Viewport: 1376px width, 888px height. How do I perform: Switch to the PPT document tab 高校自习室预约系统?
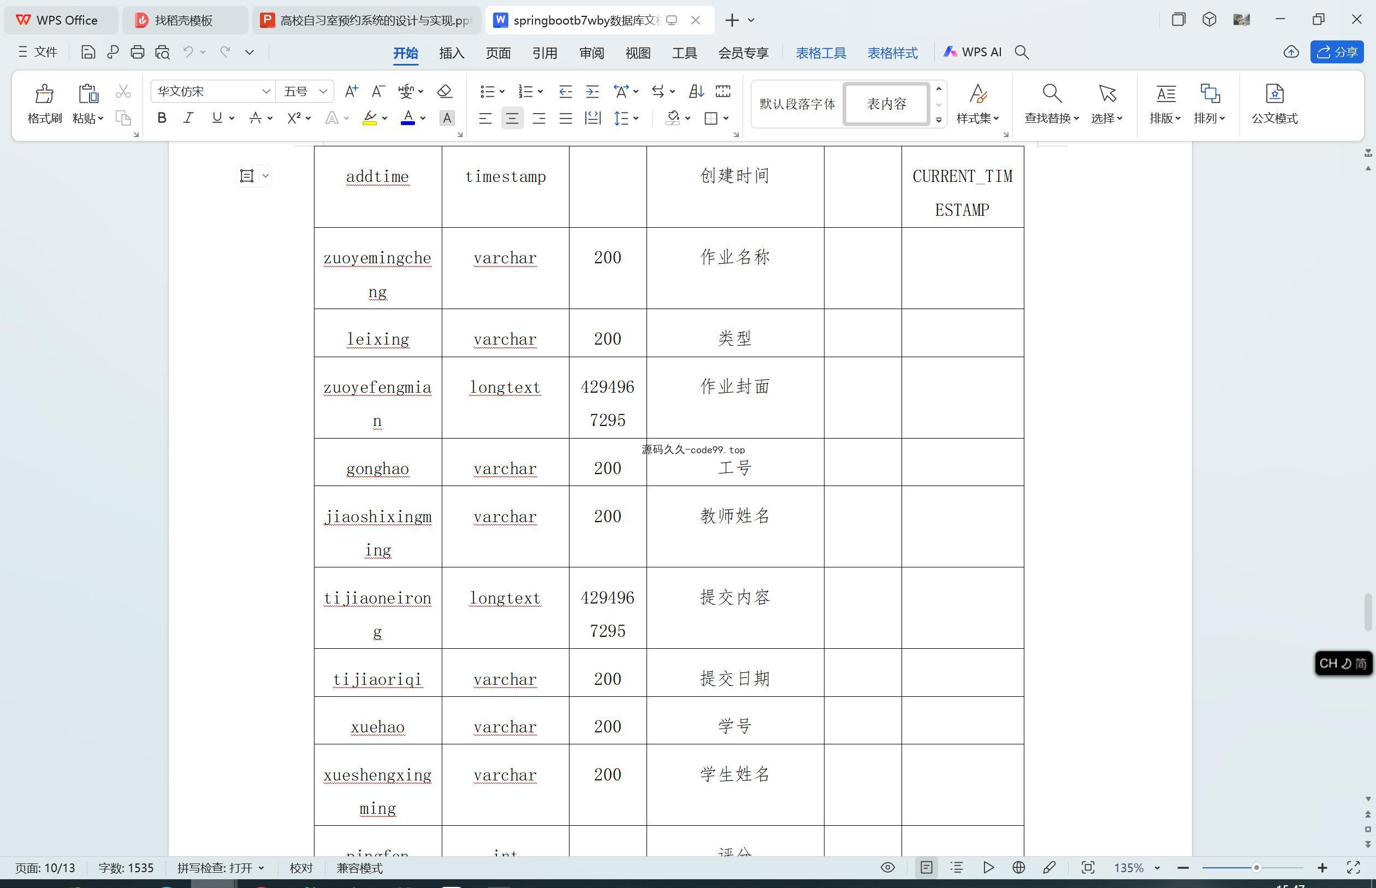pyautogui.click(x=366, y=20)
